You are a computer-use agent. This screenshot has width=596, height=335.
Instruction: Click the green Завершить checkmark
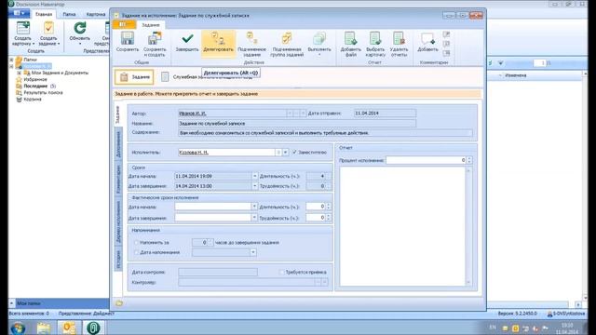[187, 38]
